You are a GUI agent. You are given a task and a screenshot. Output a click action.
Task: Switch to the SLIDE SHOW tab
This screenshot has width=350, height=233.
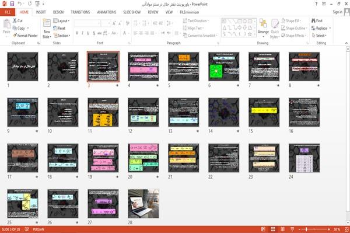tap(132, 12)
